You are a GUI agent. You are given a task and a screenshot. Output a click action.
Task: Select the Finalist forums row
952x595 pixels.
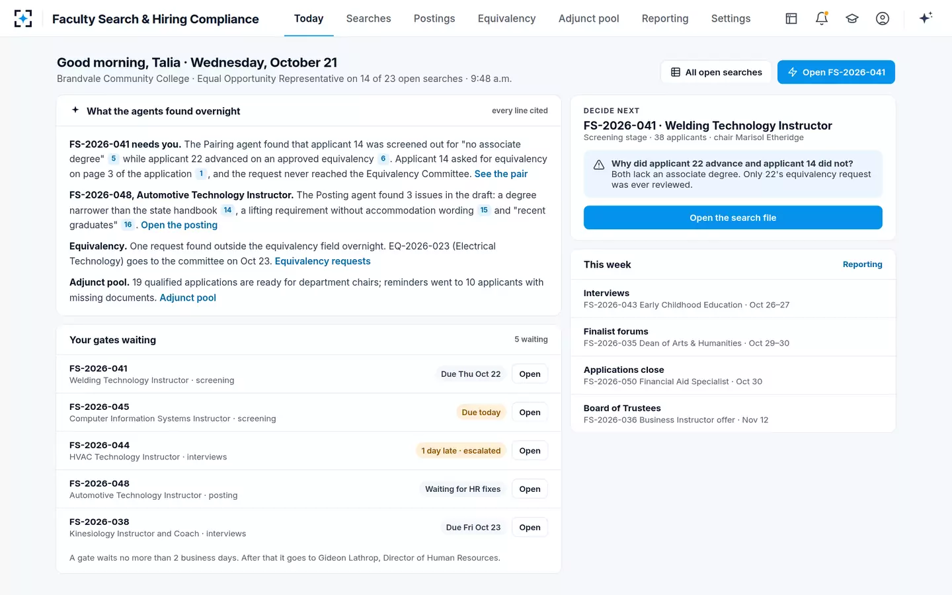[x=733, y=337]
